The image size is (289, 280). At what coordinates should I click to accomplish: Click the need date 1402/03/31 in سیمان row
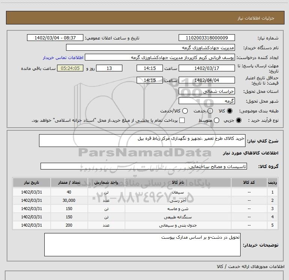32,192
